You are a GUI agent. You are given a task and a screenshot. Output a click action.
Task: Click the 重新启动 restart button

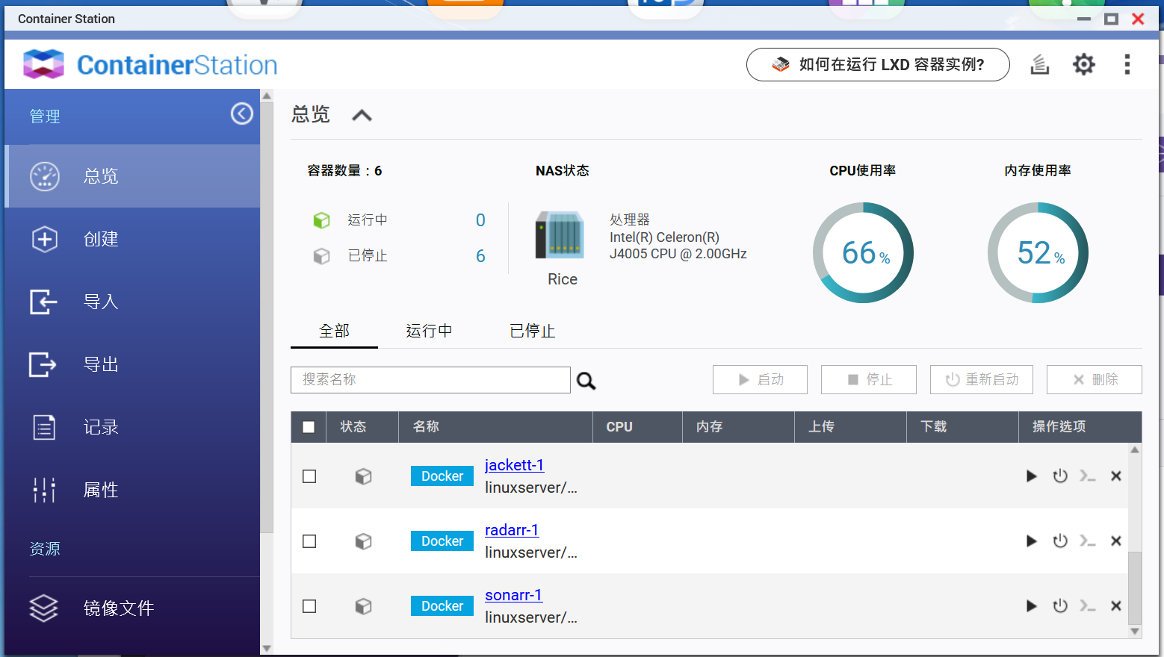pyautogui.click(x=982, y=379)
